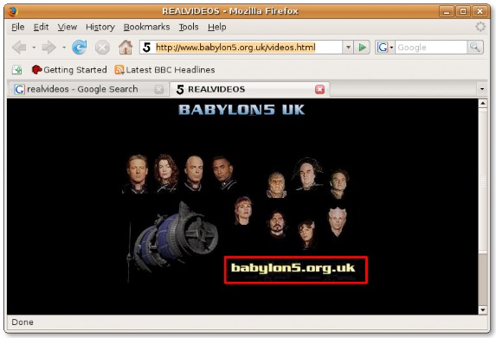Screen dimensions: 496x338
Task: Click the vertical scrollbar down arrow
Action: coord(482,309)
